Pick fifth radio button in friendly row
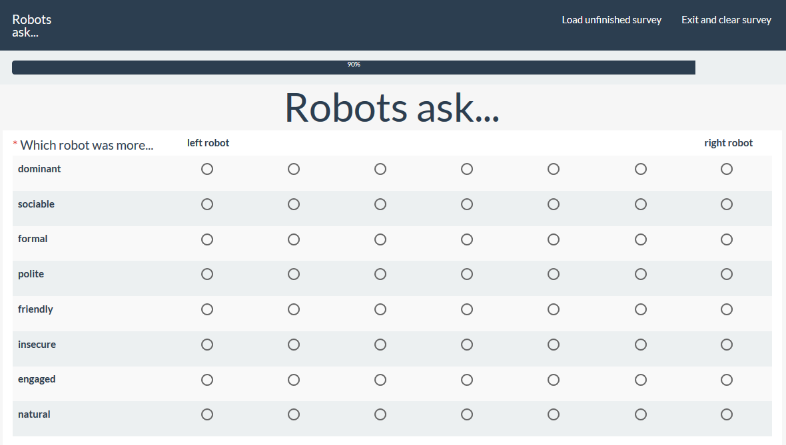 pos(554,309)
